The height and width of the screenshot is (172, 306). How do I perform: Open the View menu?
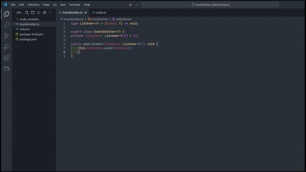click(x=46, y=5)
